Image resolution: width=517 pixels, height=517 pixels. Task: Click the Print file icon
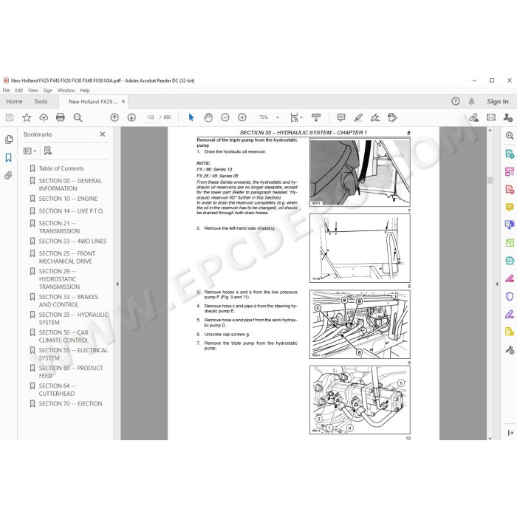coord(61,117)
